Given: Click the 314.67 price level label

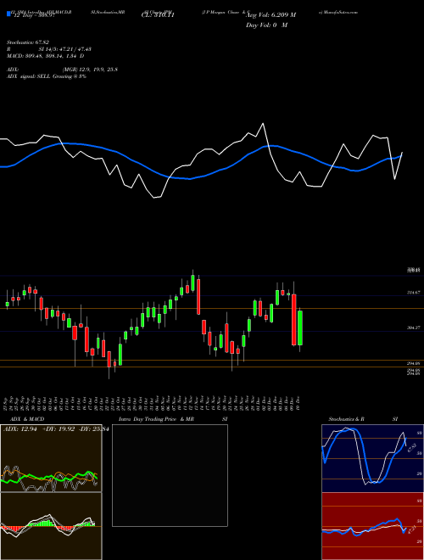Looking at the screenshot, I should 413,293.
